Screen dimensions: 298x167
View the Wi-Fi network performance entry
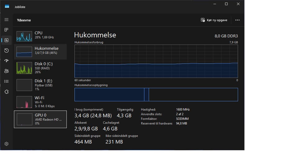(x=40, y=102)
